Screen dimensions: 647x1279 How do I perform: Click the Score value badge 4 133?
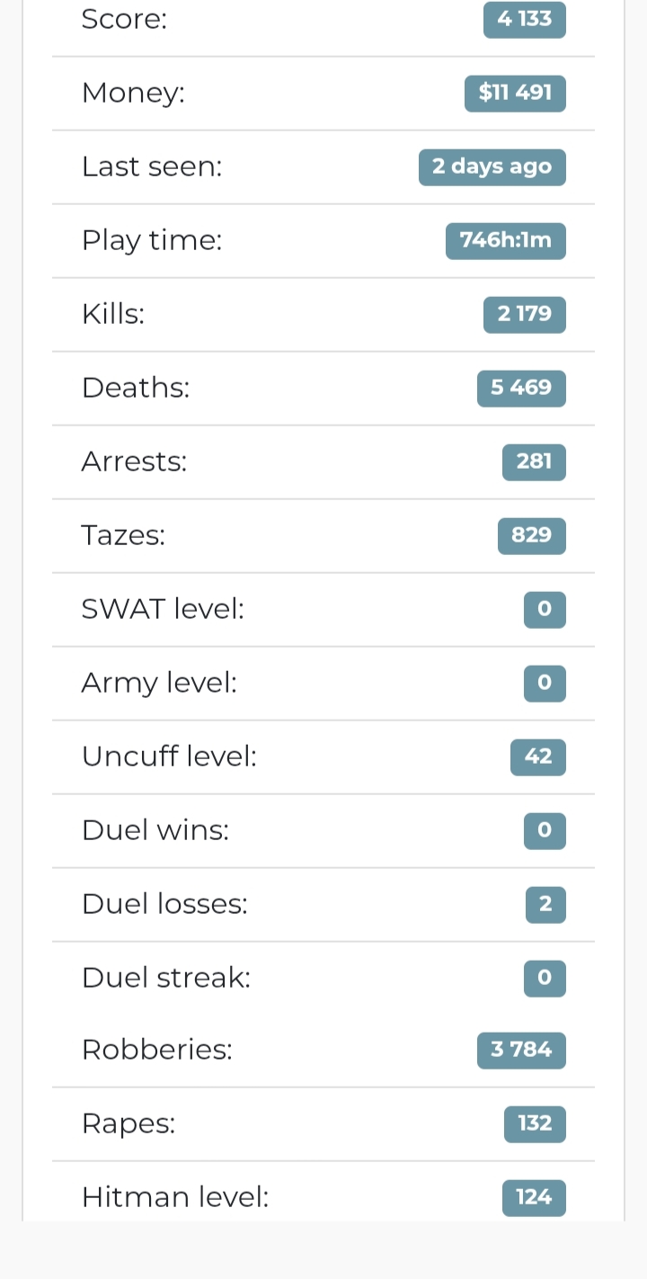525,19
